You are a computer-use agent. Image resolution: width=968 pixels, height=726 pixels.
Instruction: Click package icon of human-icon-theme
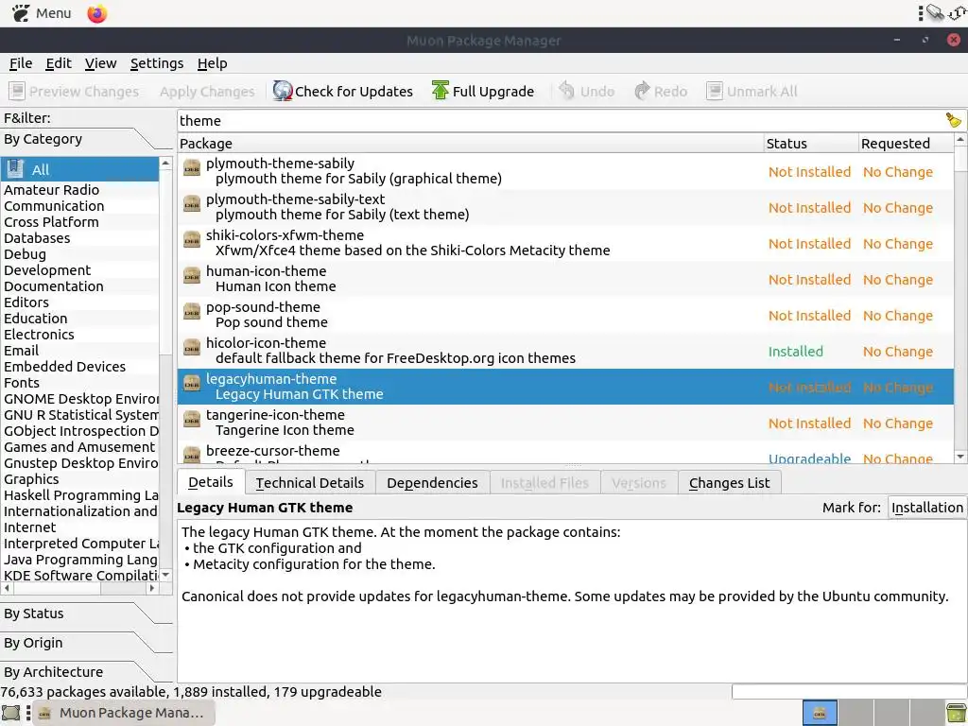[192, 275]
